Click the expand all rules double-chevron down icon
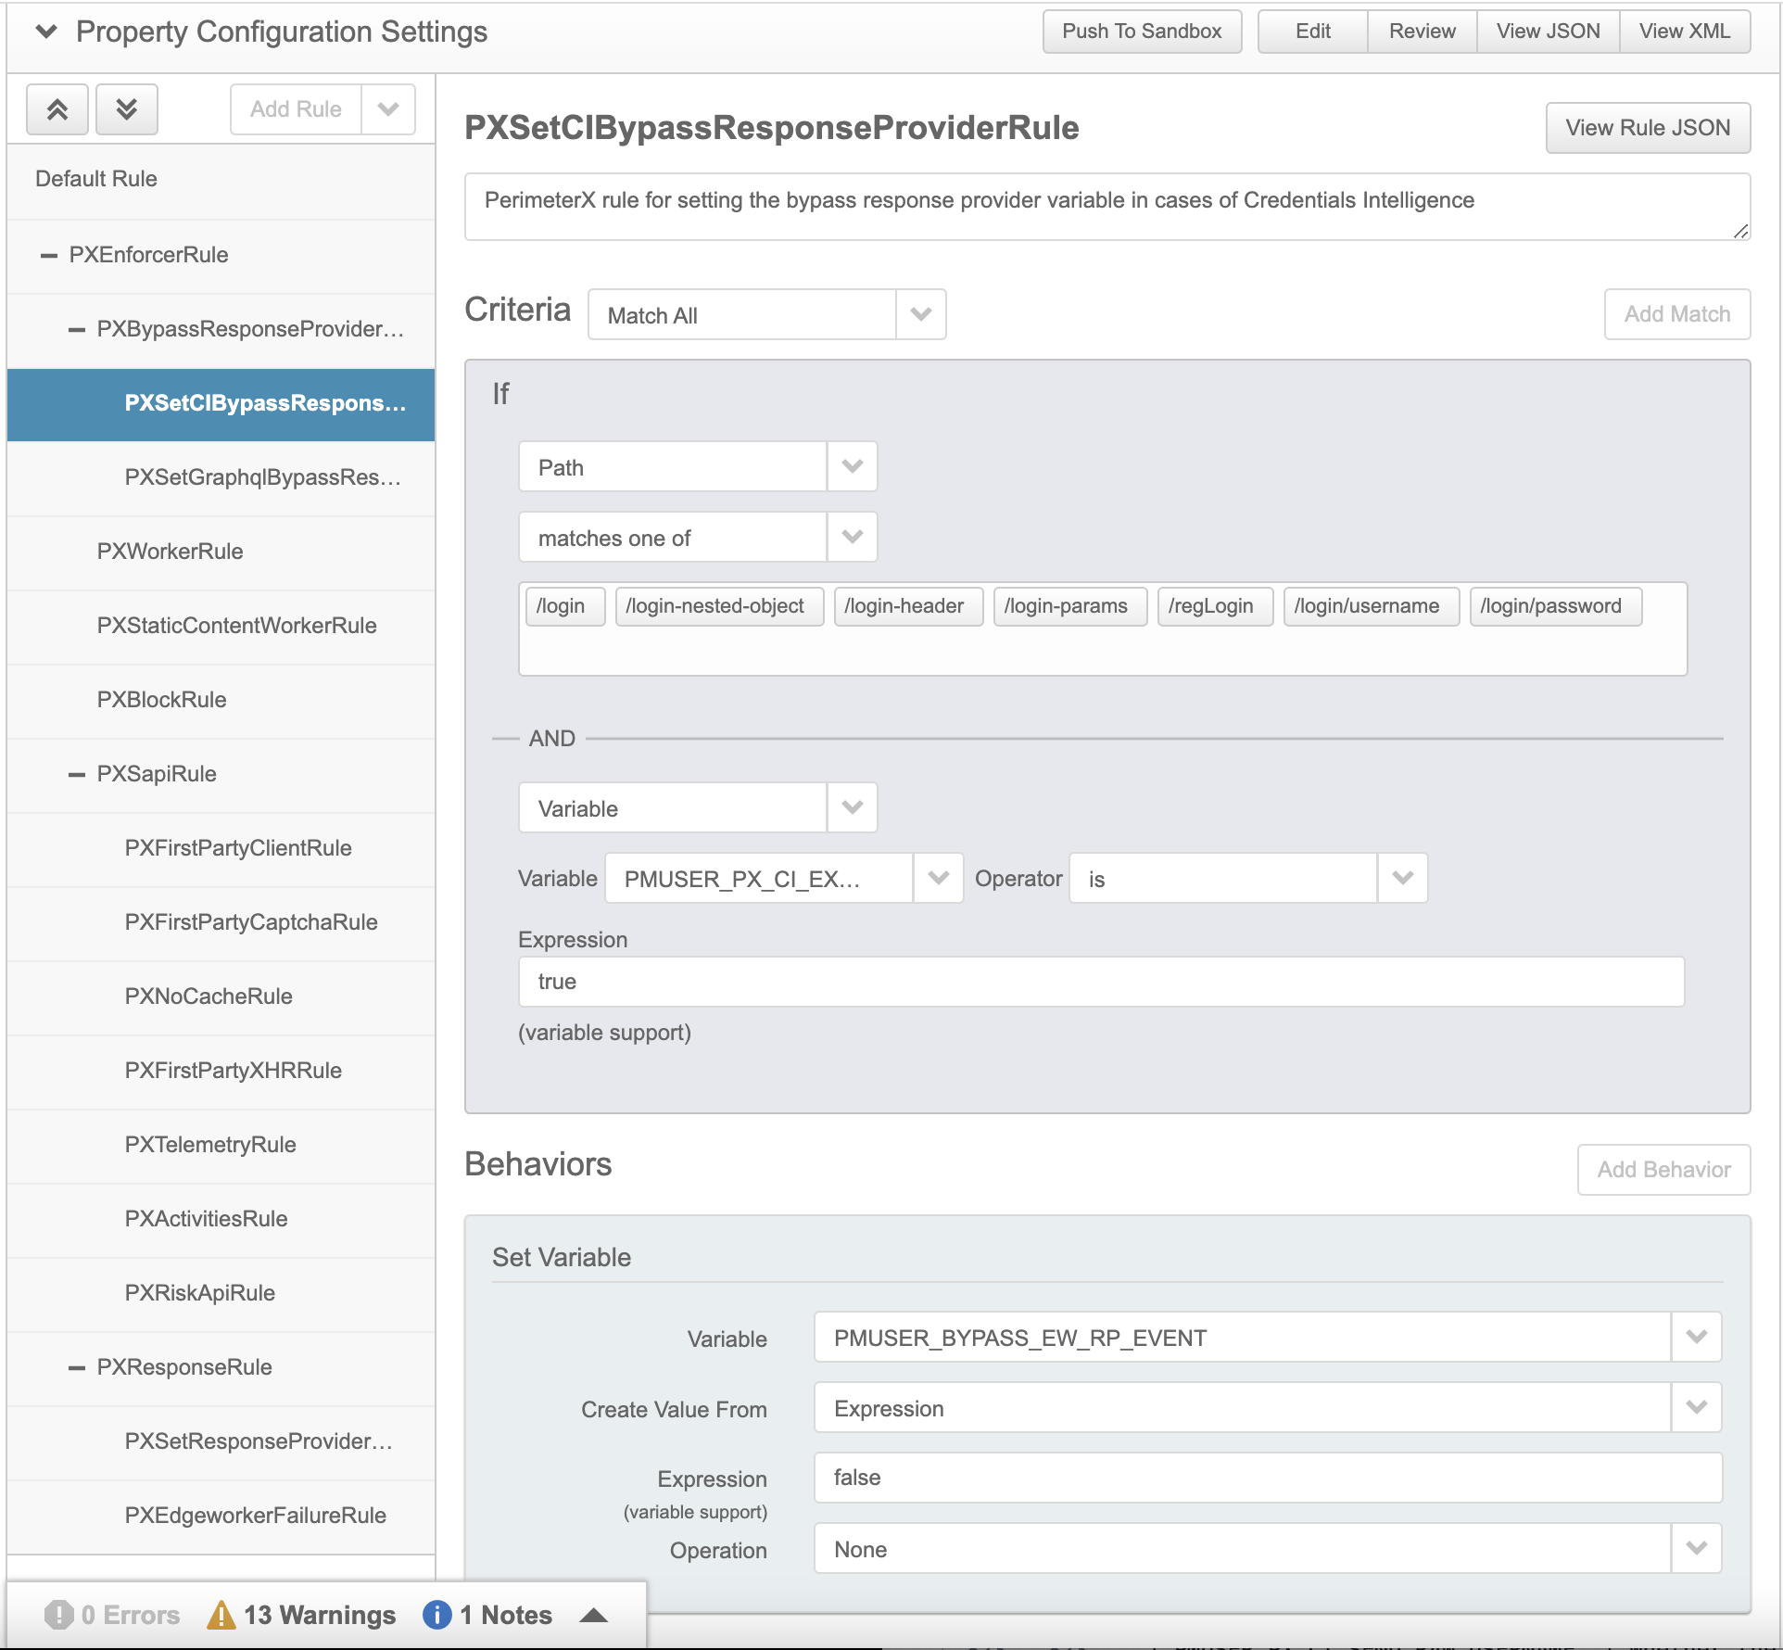1783x1650 pixels. click(126, 109)
